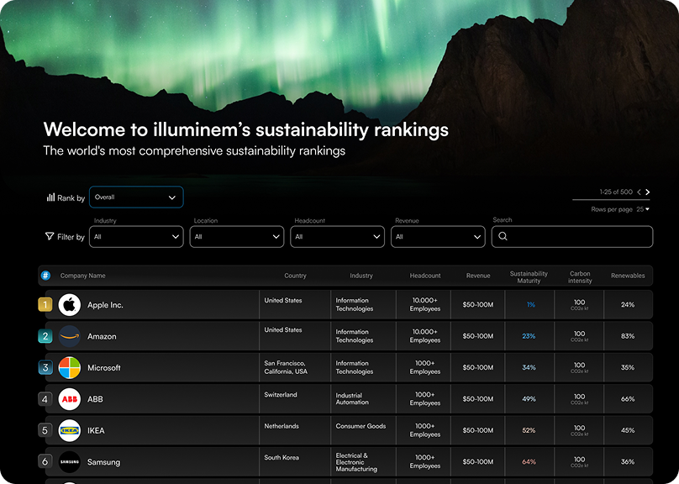Click the rank 5 badge
This screenshot has height=484, width=679.
point(45,430)
